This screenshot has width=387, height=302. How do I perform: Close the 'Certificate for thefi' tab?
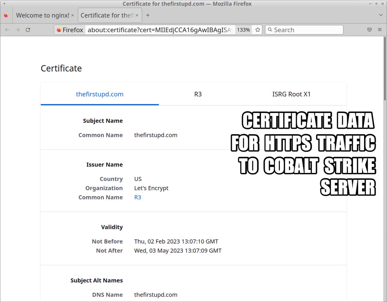137,15
